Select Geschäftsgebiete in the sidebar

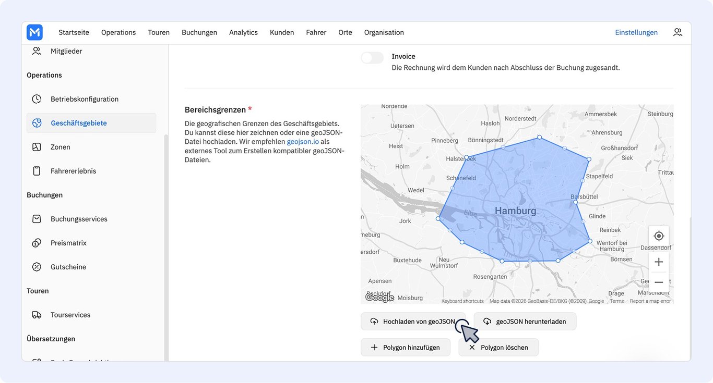coord(91,123)
